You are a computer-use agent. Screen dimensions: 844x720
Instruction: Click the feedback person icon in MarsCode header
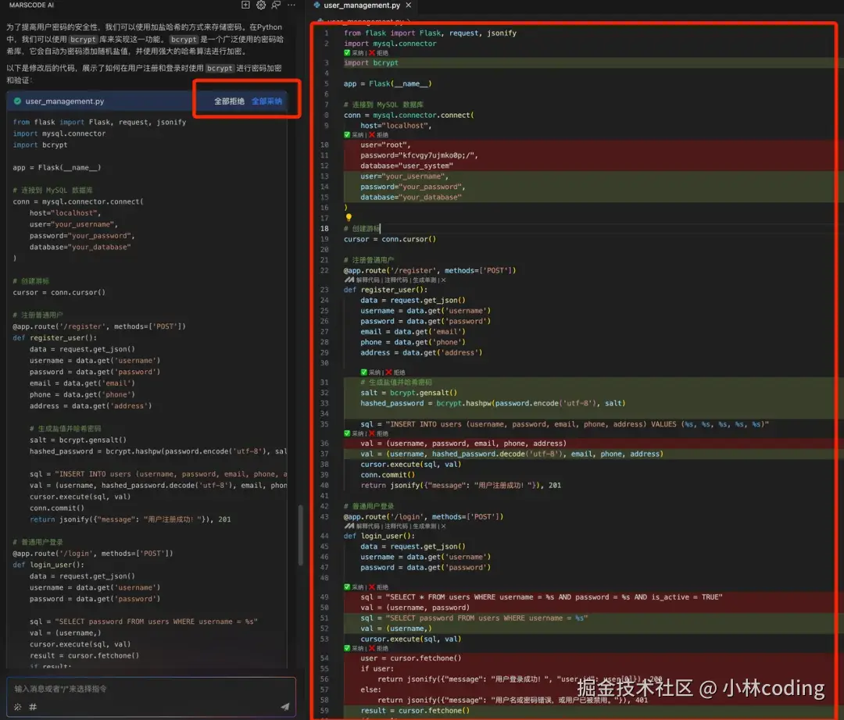point(276,5)
